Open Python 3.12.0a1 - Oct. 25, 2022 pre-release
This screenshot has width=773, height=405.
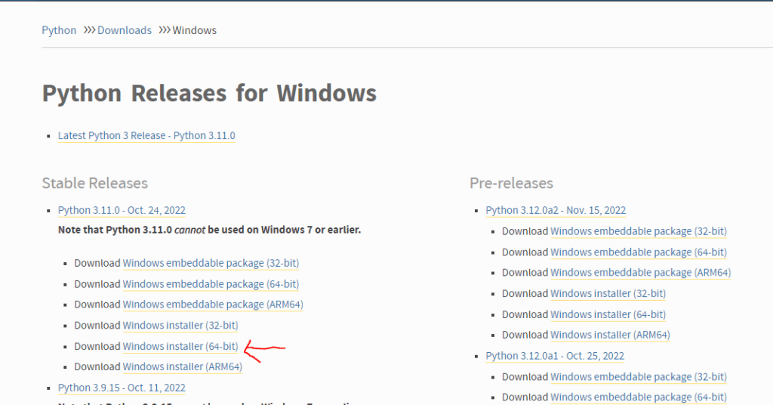click(x=555, y=356)
